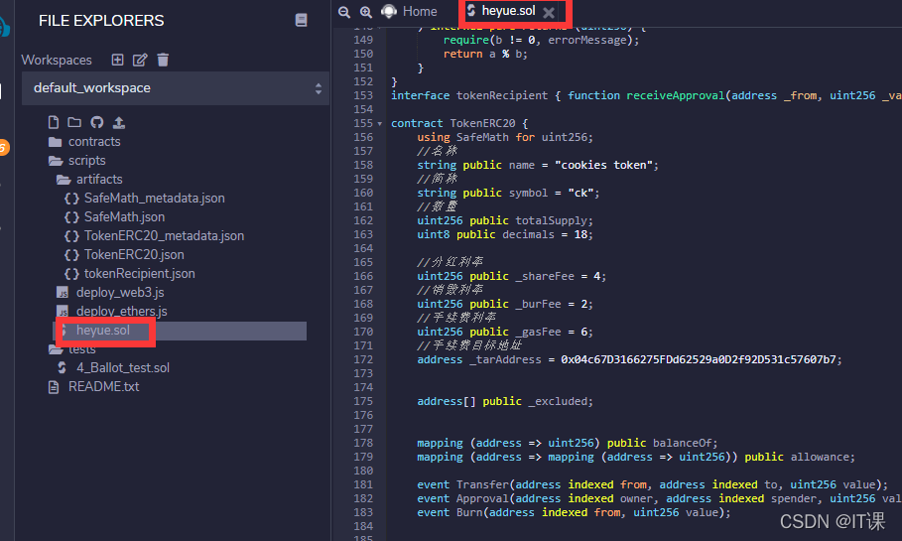Open the File Explorers documentation book icon
The image size is (902, 541).
click(x=301, y=20)
